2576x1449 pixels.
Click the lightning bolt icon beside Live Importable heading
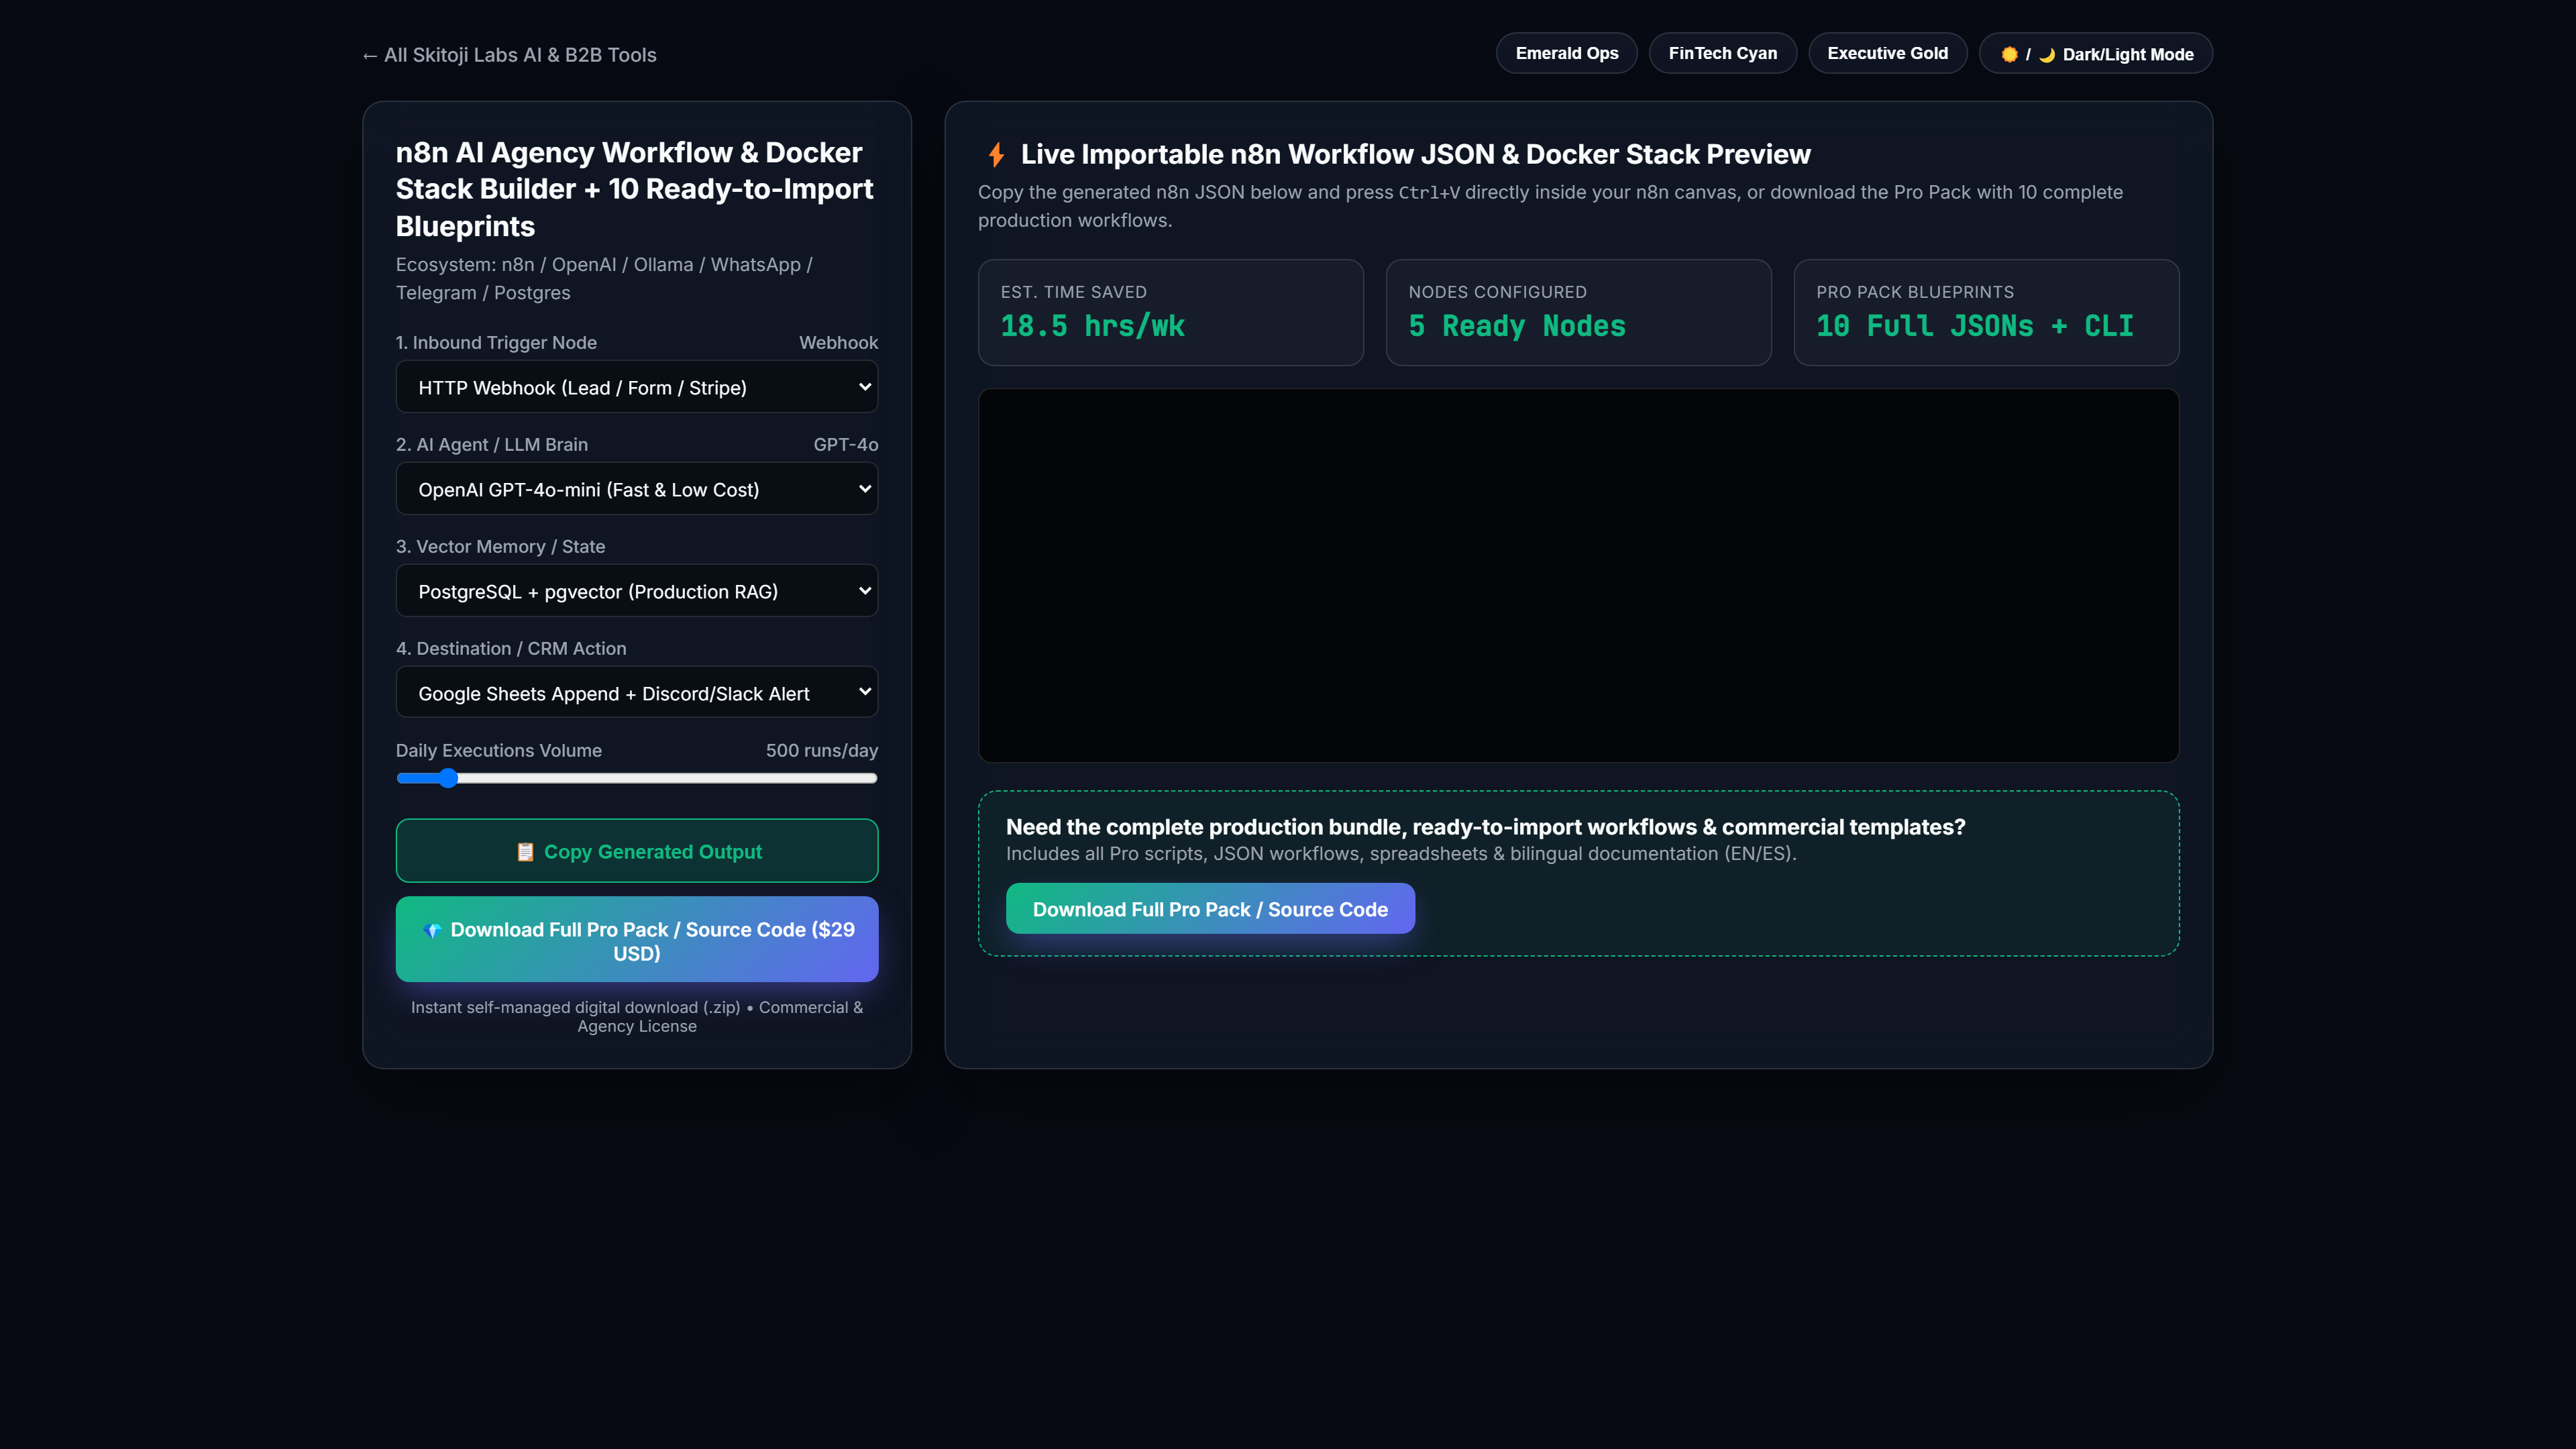tap(996, 154)
